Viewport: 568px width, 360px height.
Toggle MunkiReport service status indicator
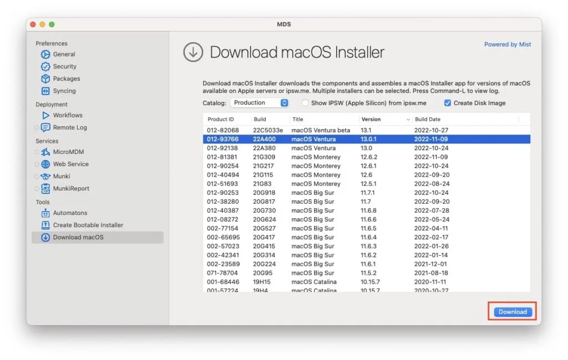pyautogui.click(x=36, y=188)
